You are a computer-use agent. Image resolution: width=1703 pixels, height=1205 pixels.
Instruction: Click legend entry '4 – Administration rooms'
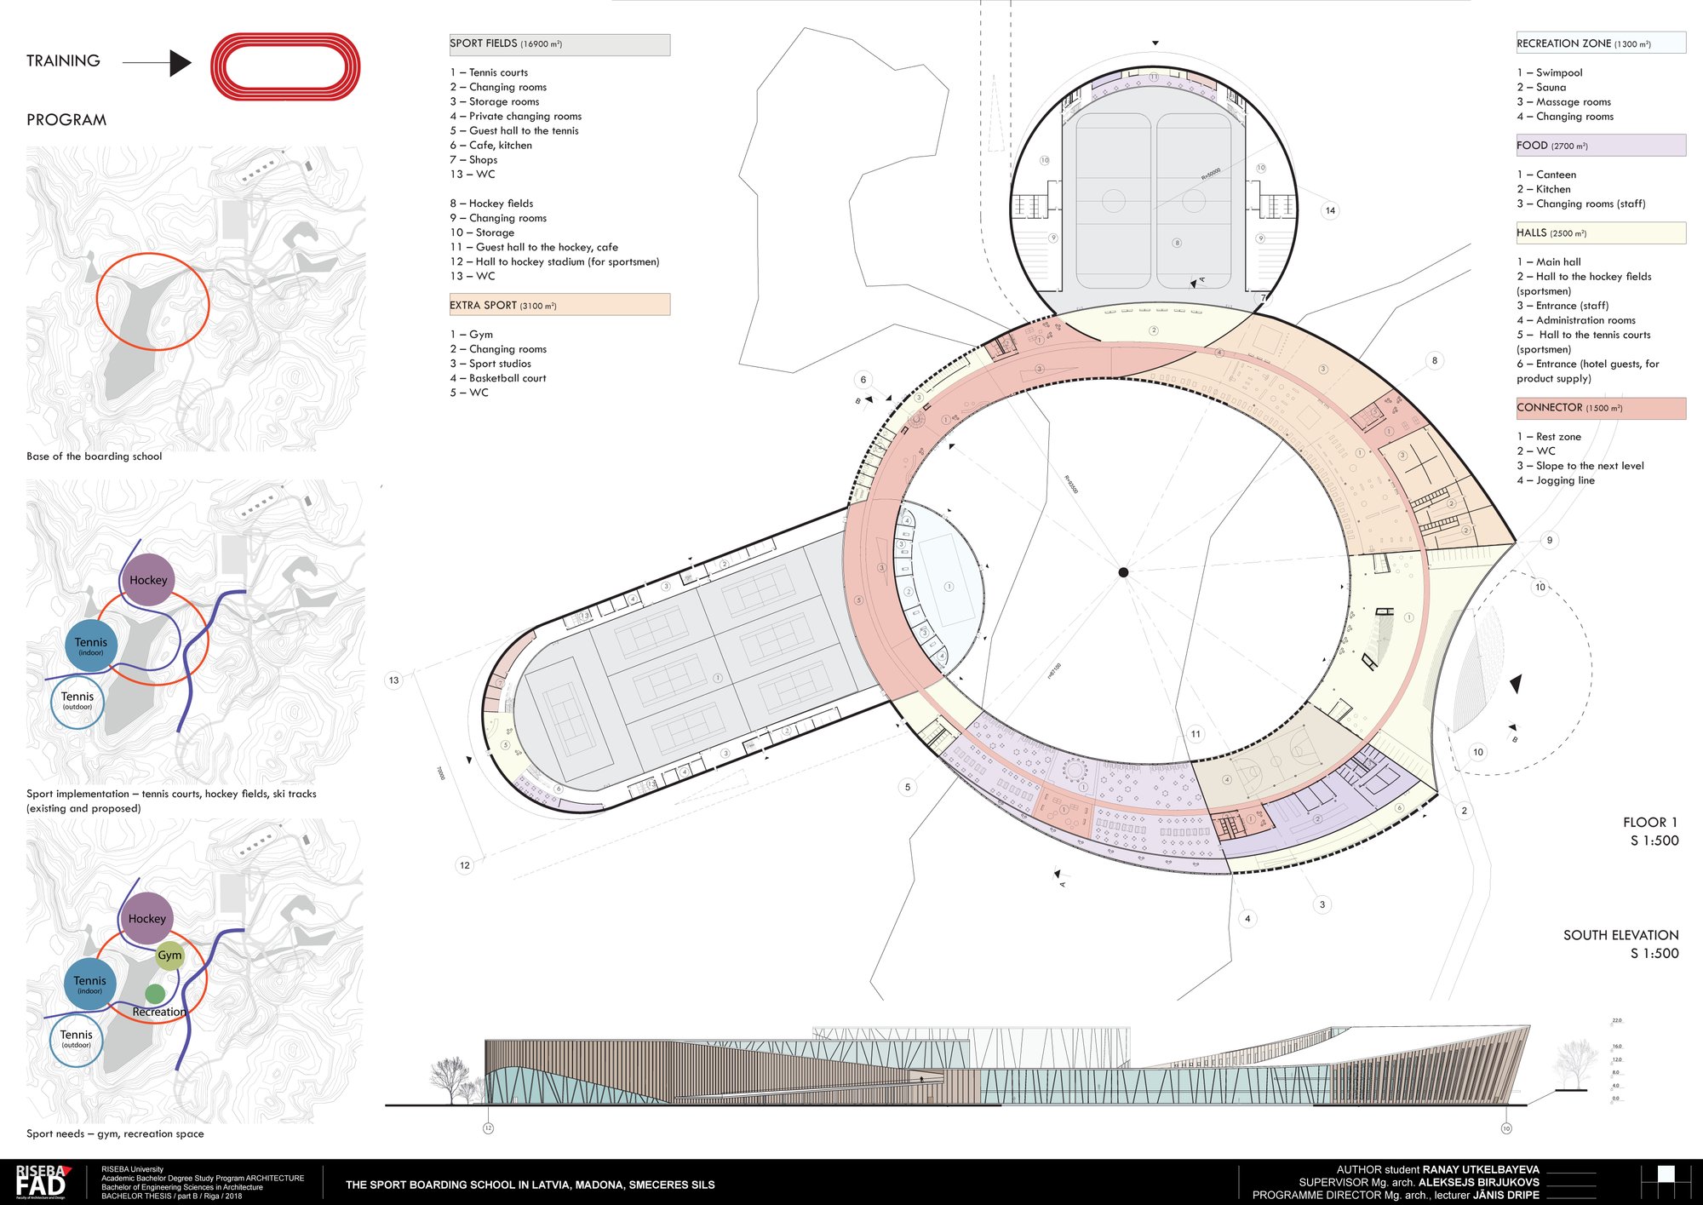click(x=1576, y=320)
